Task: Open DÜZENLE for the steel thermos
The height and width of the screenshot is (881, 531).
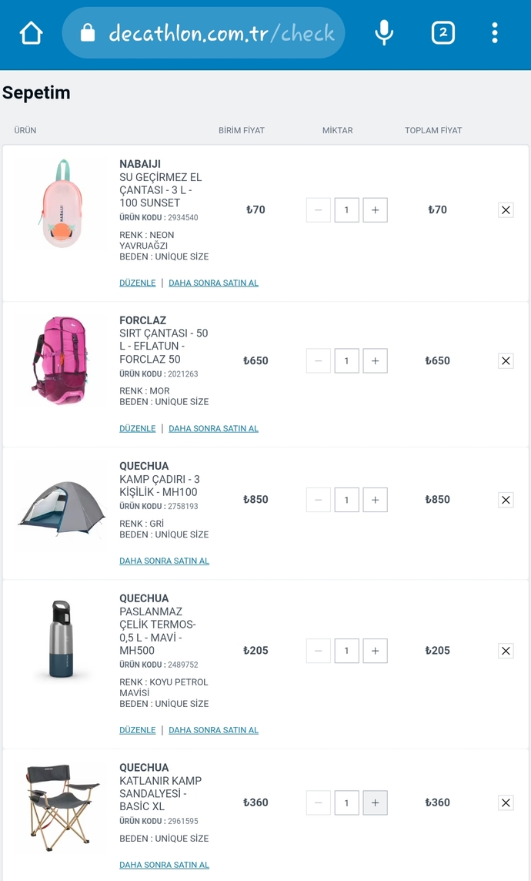Action: pos(137,729)
